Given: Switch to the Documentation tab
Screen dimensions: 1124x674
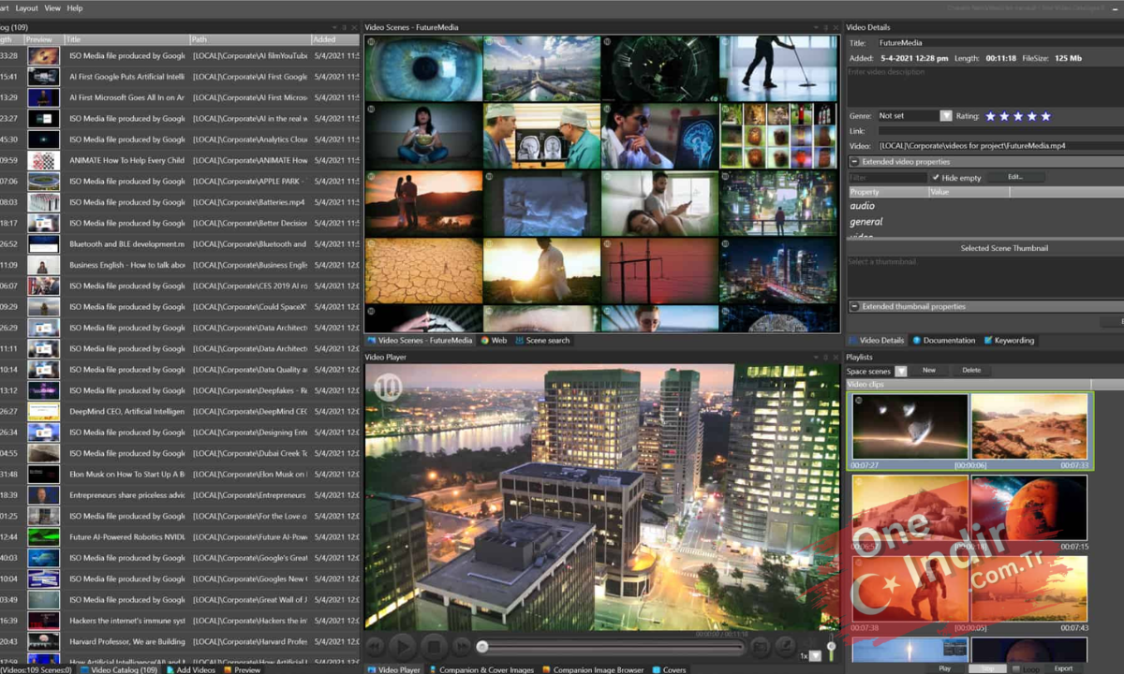Looking at the screenshot, I should (x=943, y=341).
